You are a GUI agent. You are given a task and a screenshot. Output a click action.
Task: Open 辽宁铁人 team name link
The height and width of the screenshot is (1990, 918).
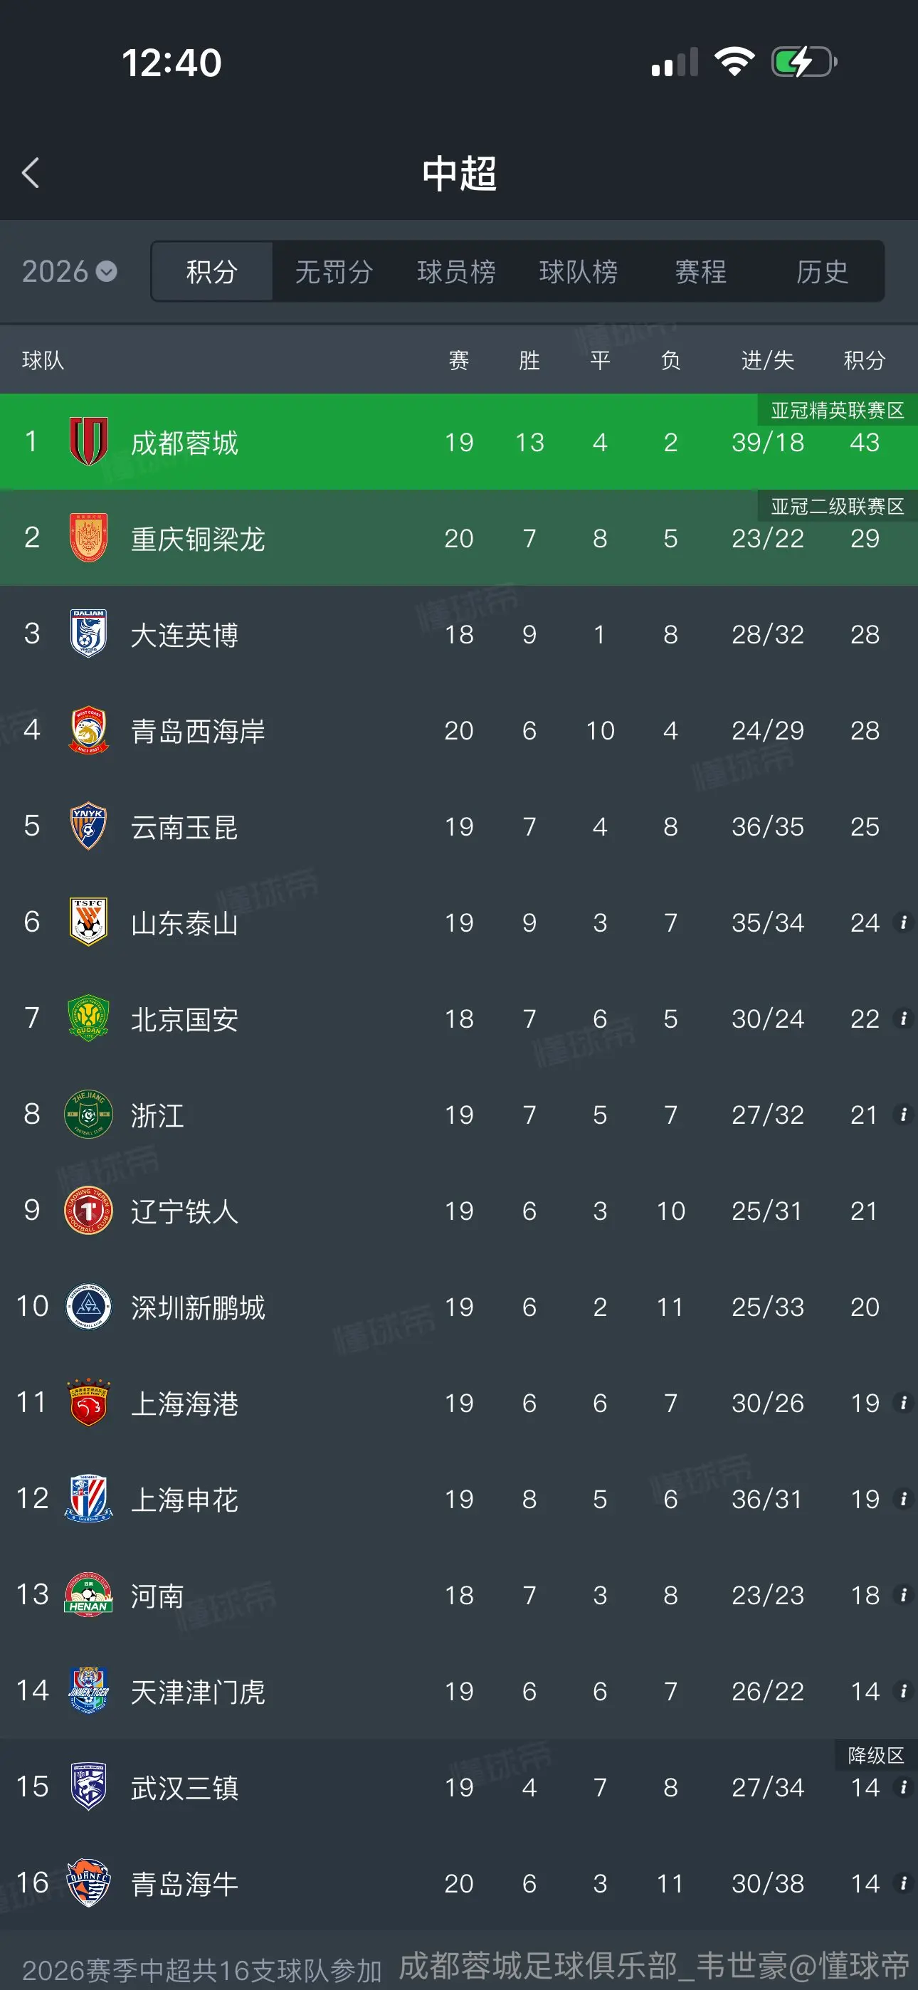point(184,1211)
